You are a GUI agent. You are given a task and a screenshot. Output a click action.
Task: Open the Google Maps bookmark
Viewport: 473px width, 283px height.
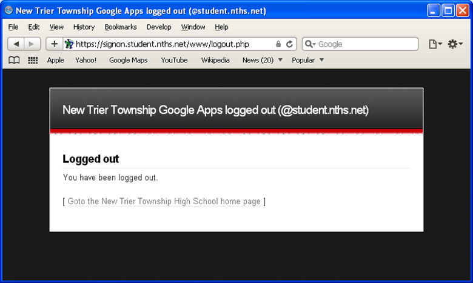pyautogui.click(x=128, y=60)
